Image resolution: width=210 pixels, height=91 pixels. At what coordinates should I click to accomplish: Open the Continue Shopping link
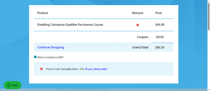[x=50, y=47]
